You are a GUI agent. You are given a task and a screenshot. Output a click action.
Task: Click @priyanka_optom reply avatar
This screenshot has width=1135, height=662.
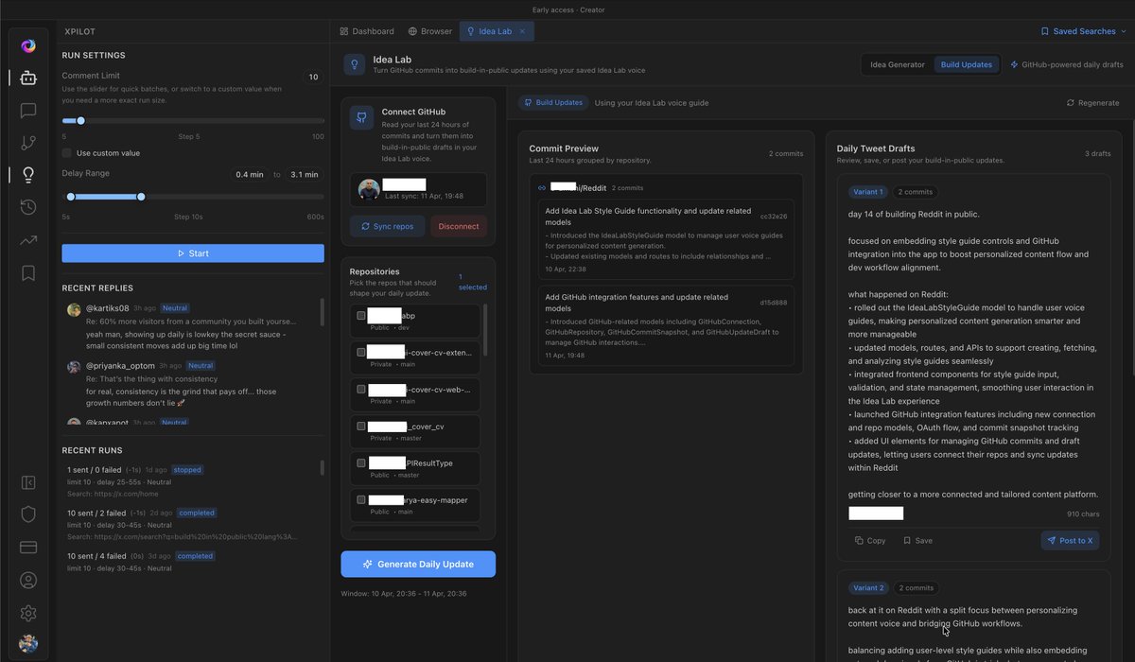pyautogui.click(x=74, y=366)
